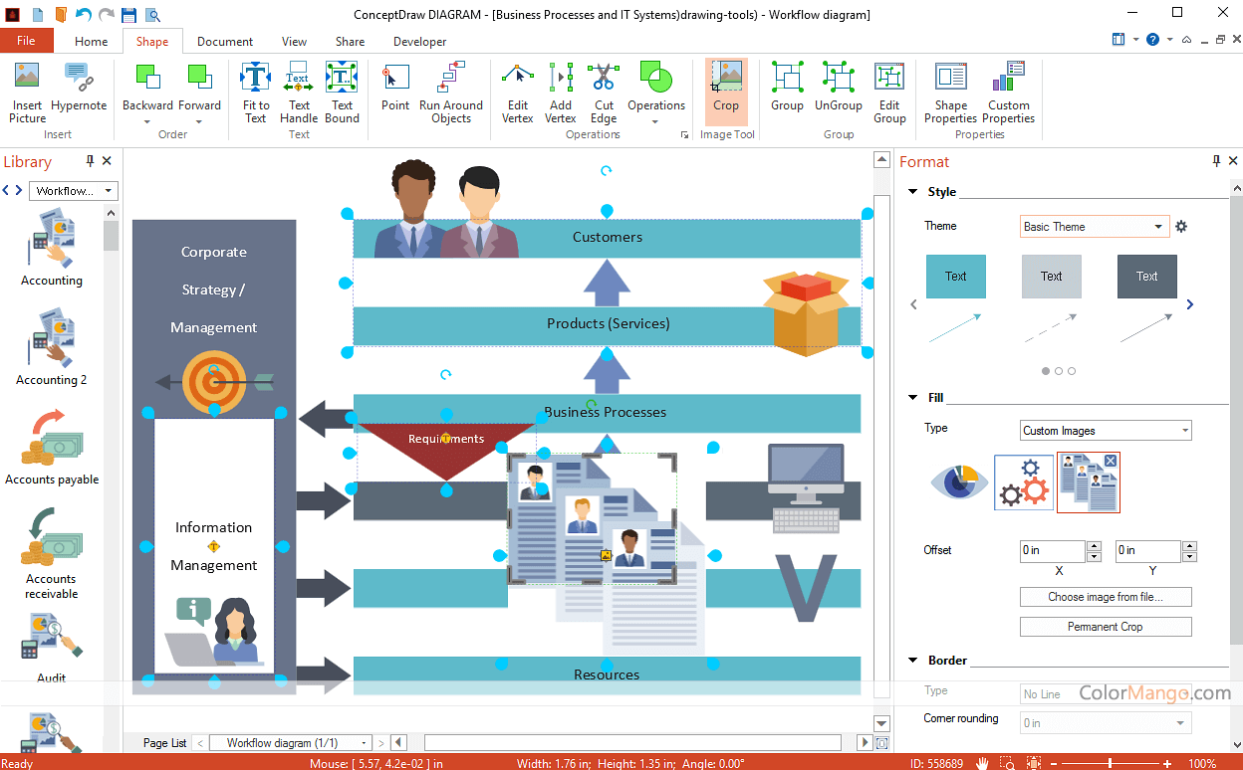Pin the Library panel
Viewport: 1243px width, 770px height.
tap(89, 160)
